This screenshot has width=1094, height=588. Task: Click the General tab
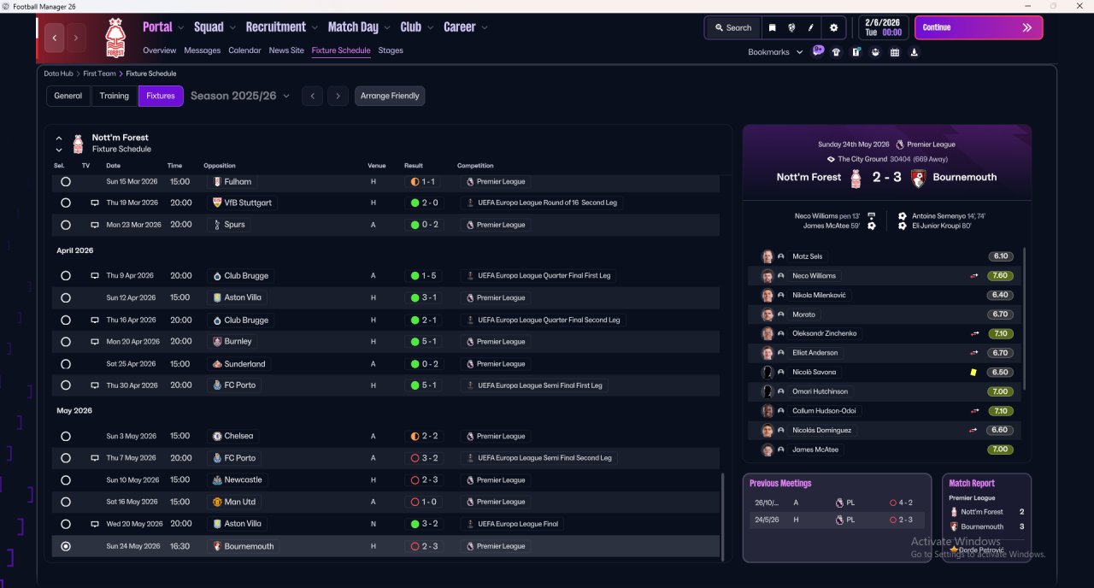68,96
